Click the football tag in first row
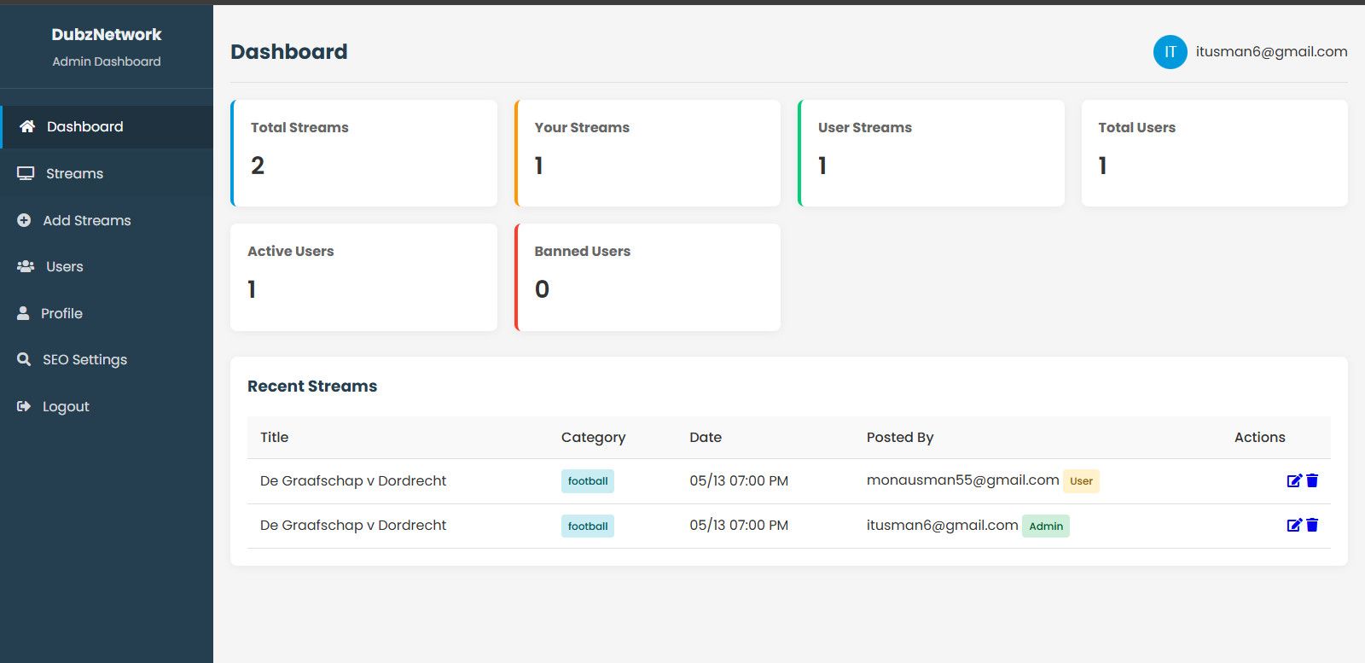Viewport: 1365px width, 663px height. click(x=588, y=481)
